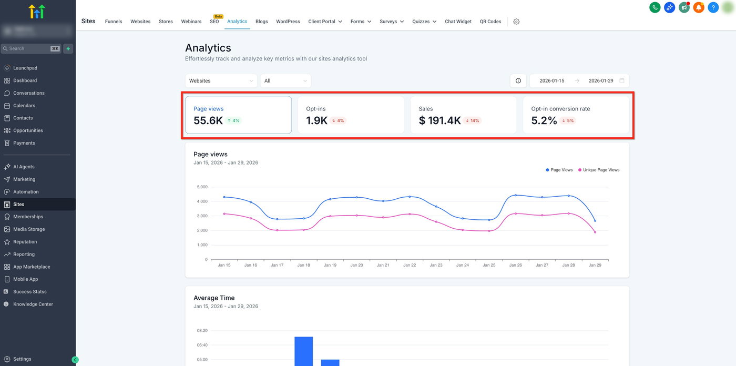
Task: Open the blue help question mark icon
Action: point(713,7)
